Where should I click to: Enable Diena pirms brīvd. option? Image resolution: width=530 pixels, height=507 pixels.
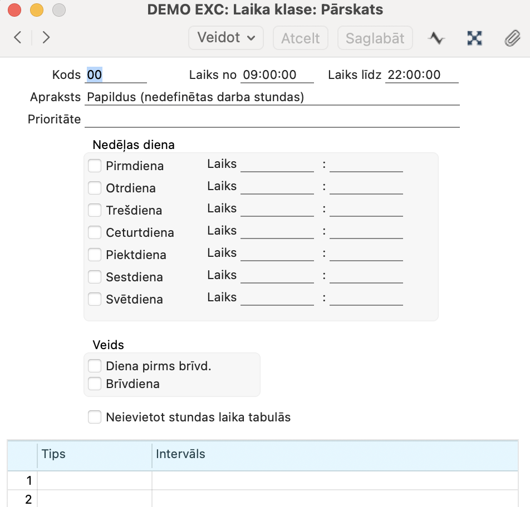95,366
